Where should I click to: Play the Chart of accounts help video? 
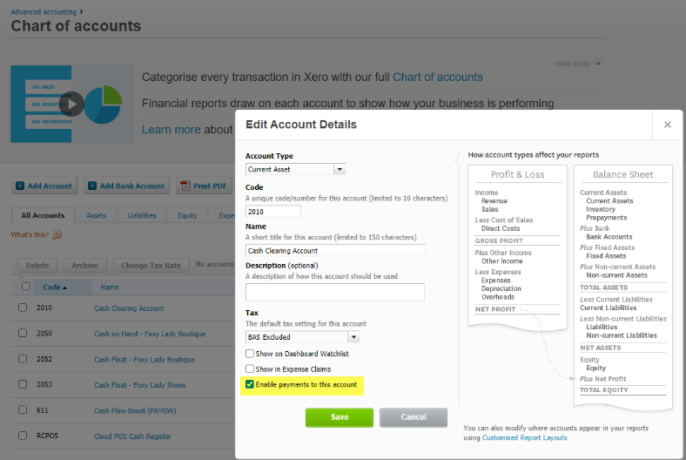(72, 105)
